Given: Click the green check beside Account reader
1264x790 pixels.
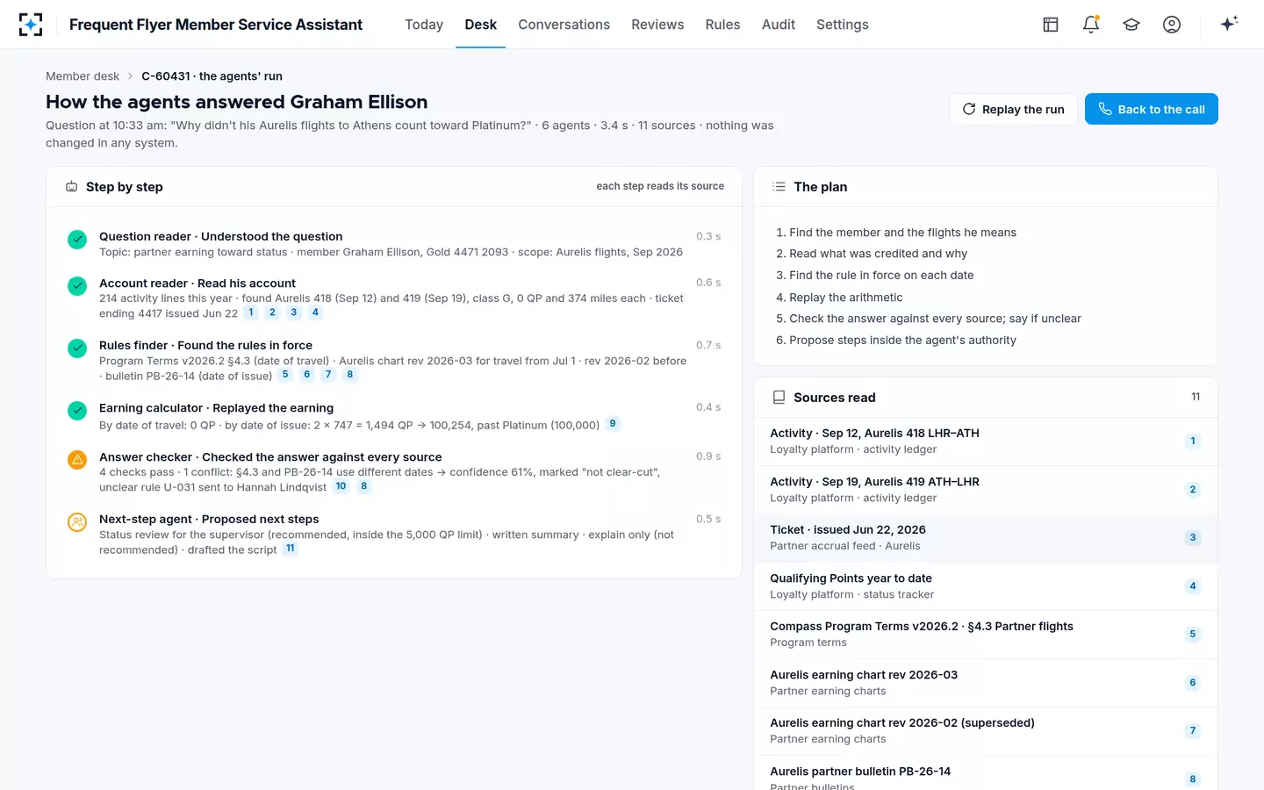Looking at the screenshot, I should point(77,285).
